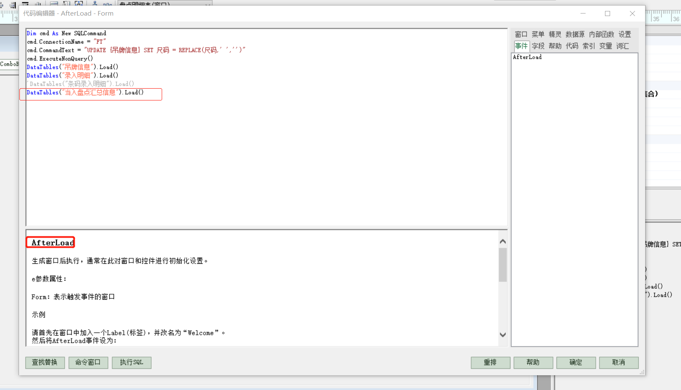Click the 重排 button to reformat code
Viewport: 681px width, 390px height.
(490, 362)
